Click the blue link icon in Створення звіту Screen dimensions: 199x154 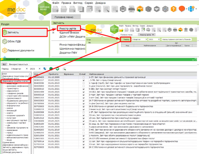pos(45,69)
